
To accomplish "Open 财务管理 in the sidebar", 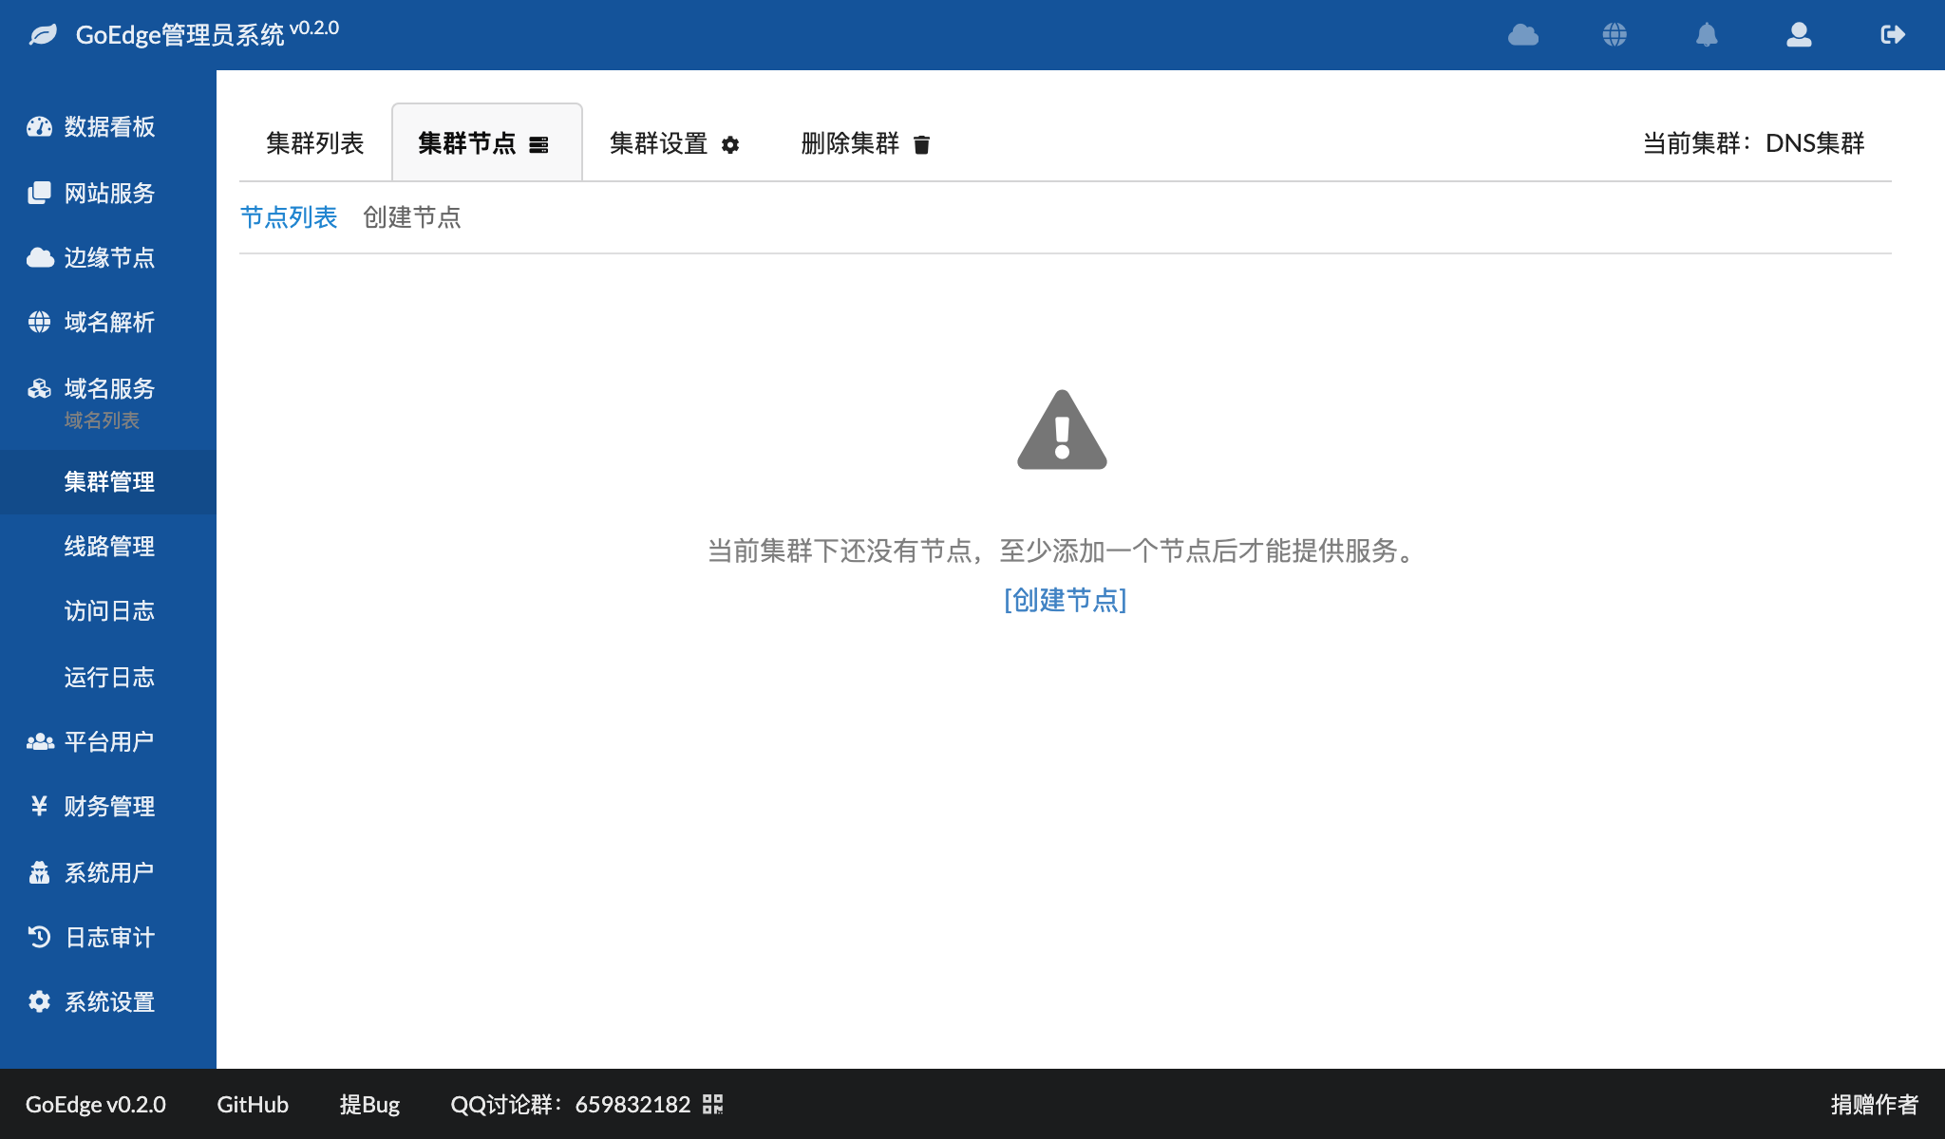I will pyautogui.click(x=108, y=806).
